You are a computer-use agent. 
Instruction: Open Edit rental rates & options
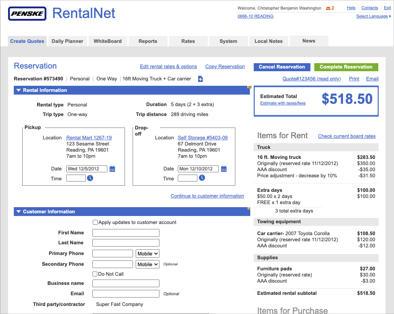168,67
